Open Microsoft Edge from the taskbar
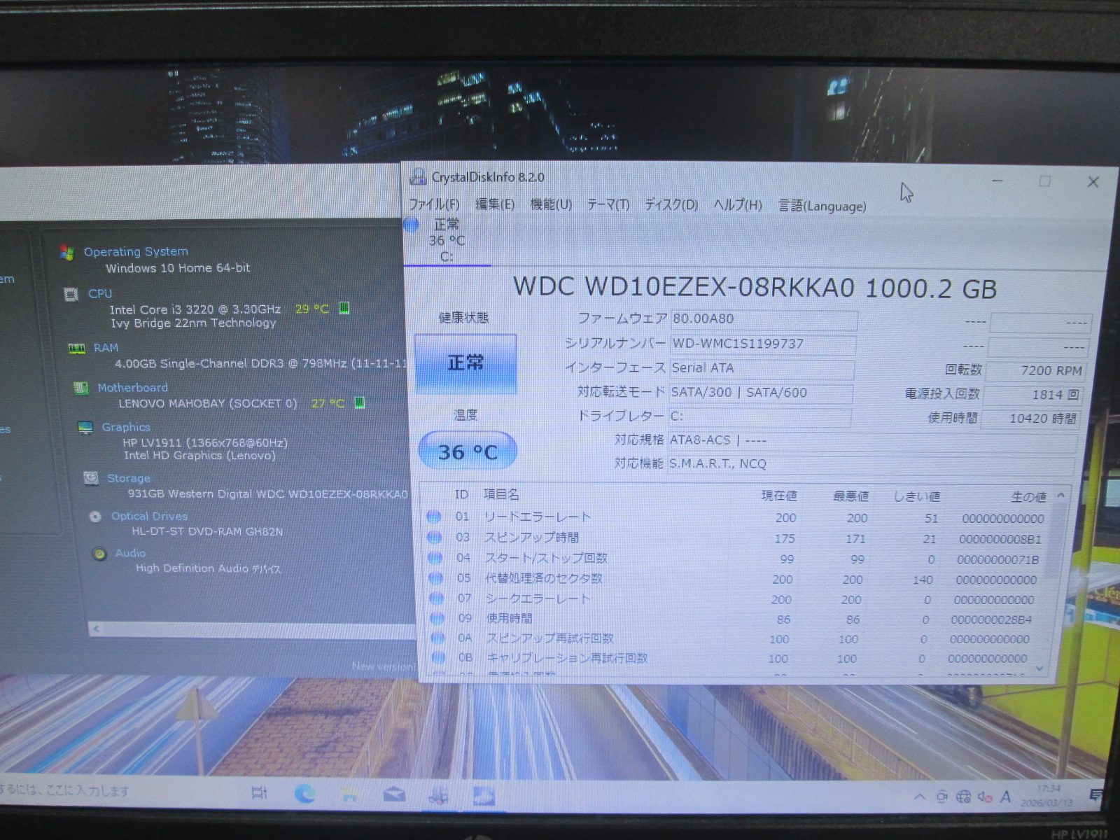 point(304,794)
